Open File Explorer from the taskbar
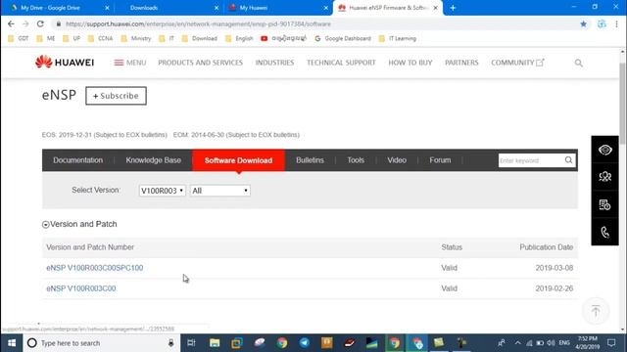 pos(215,343)
